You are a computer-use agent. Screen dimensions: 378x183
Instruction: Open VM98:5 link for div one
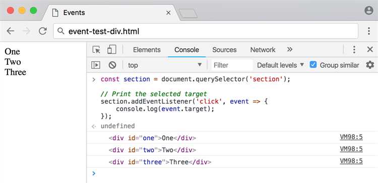[x=351, y=137]
